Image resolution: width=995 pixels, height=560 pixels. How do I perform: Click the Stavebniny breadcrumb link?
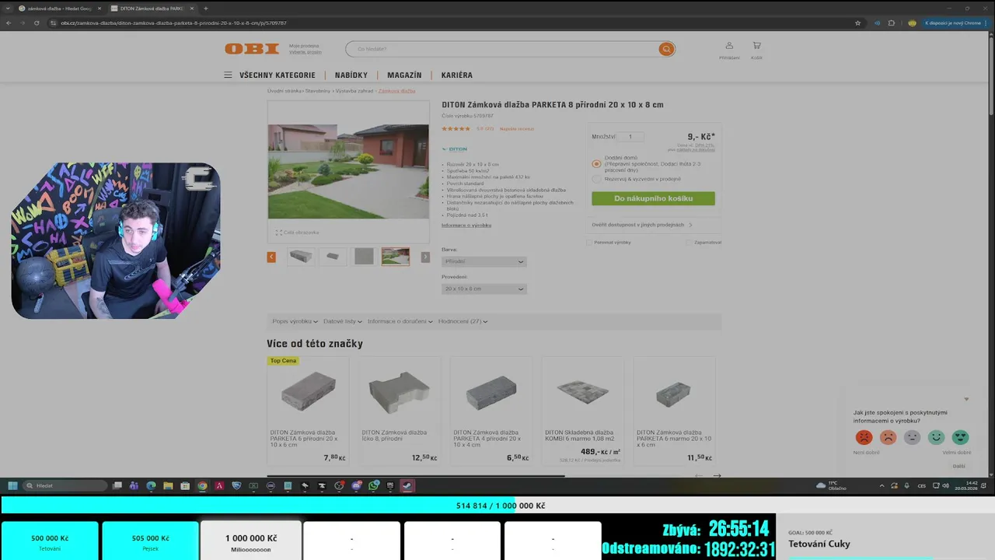tap(318, 91)
